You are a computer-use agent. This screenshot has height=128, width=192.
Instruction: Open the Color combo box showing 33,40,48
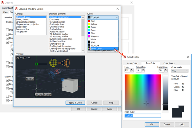tap(103, 17)
